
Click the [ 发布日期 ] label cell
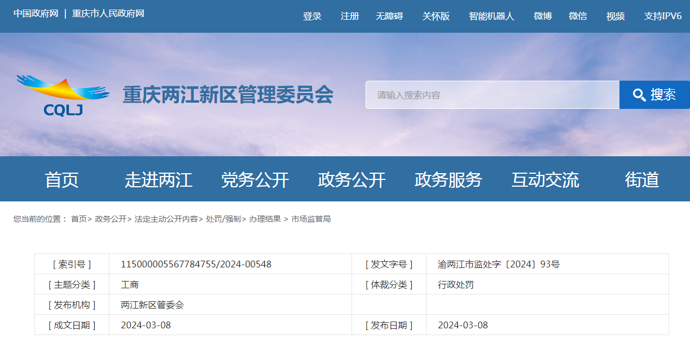tap(389, 325)
